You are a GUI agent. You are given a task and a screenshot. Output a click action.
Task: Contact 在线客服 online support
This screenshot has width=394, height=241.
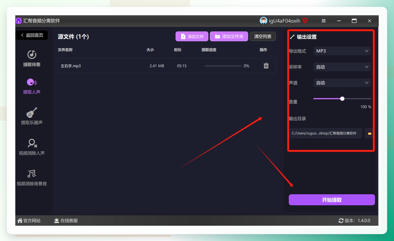pos(66,221)
